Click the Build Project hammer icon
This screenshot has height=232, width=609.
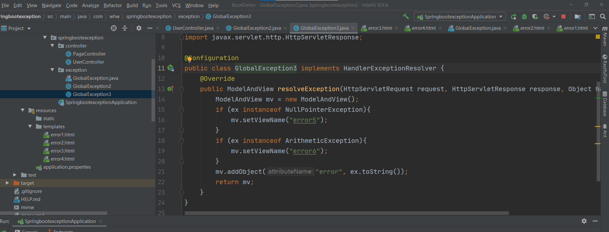[x=406, y=16]
